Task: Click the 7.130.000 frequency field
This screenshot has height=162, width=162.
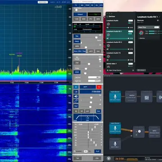Action: tap(90, 92)
